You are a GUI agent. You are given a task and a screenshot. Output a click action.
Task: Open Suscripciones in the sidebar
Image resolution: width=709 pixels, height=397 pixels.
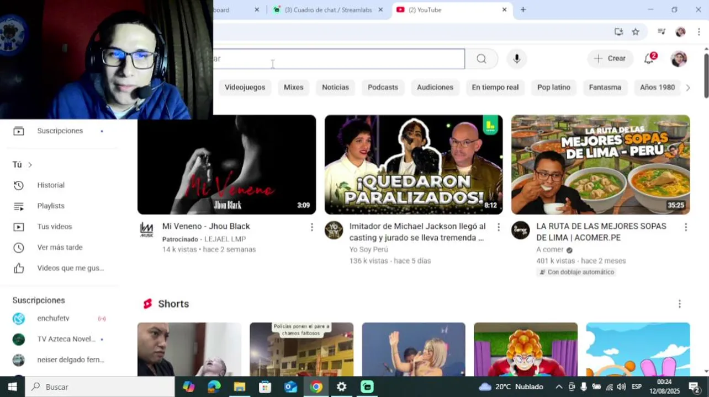[60, 131]
